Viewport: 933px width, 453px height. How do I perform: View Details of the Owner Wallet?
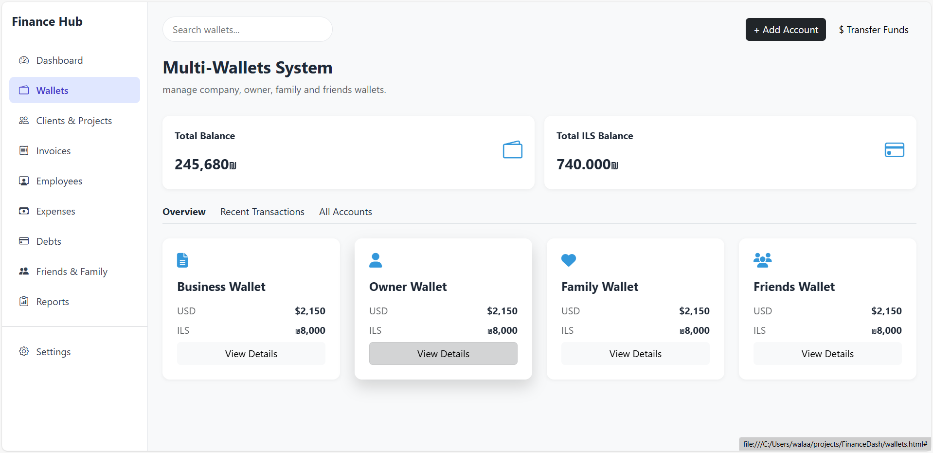pyautogui.click(x=443, y=354)
